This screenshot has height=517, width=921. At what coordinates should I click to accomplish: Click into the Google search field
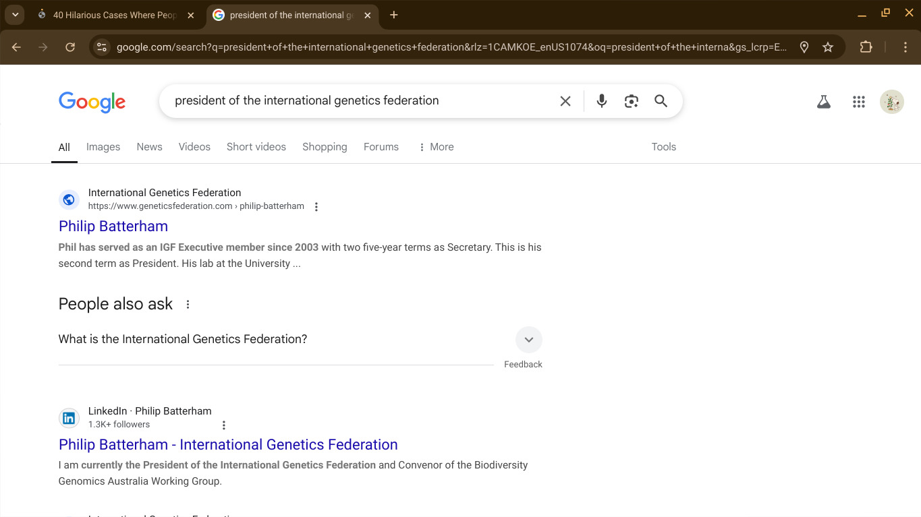point(358,101)
